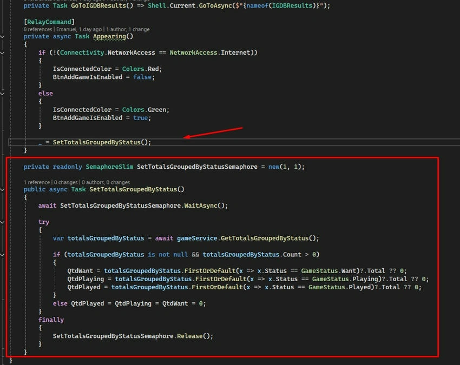Click the 'try' keyword
Image resolution: width=460 pixels, height=365 pixels.
(x=44, y=222)
